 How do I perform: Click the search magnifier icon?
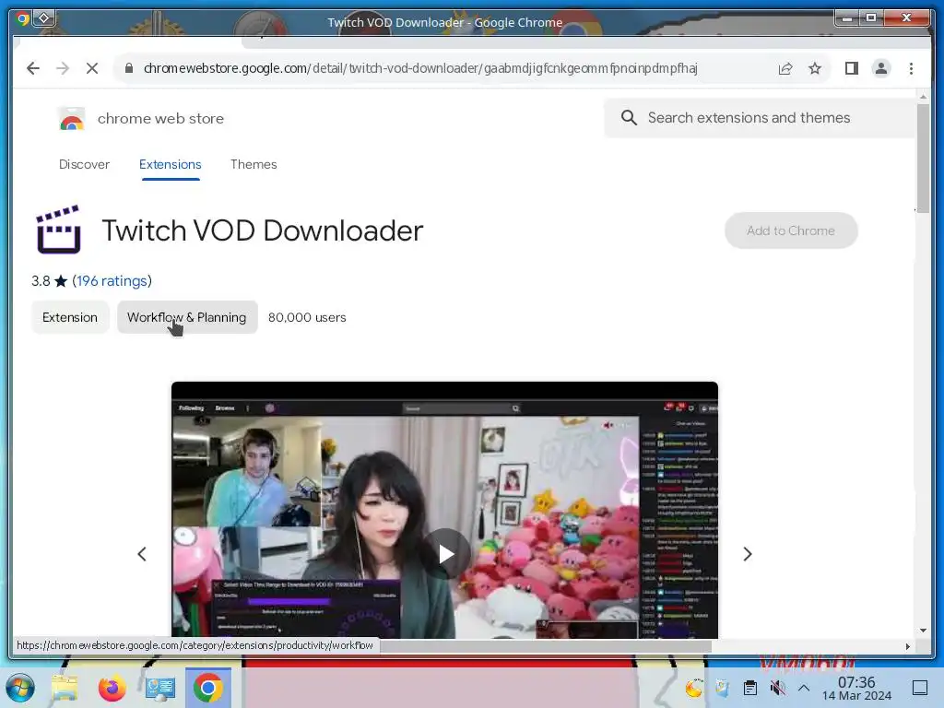pos(629,118)
